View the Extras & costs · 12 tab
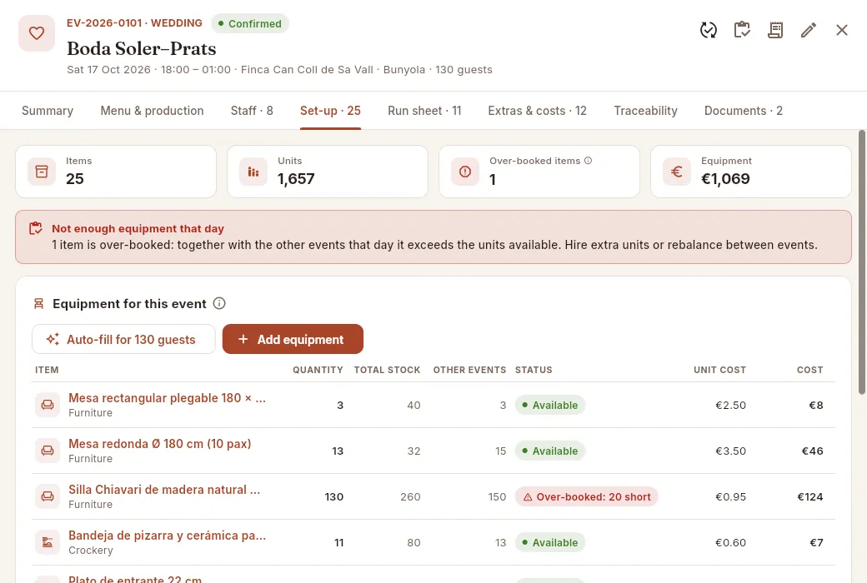 [537, 111]
